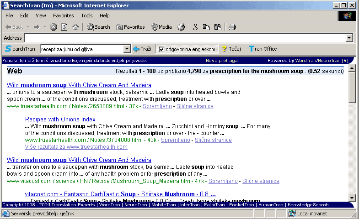Click the Paste clipboard icon
This screenshot has height=219, width=359.
tap(218, 27)
